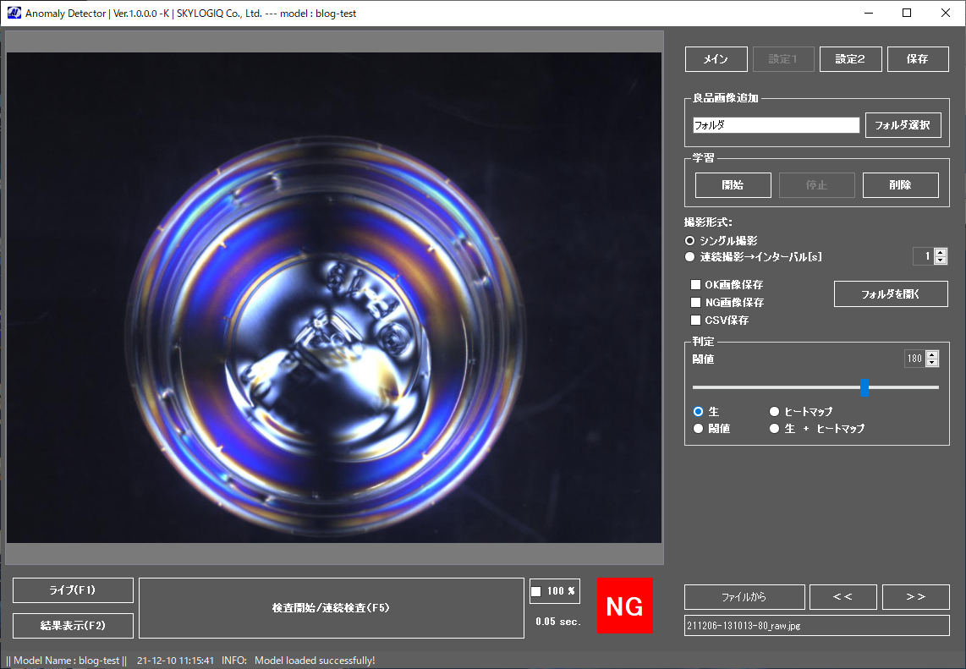Click the filename field 211206-131013-80_raw.jpg
The image size is (966, 669).
point(817,626)
